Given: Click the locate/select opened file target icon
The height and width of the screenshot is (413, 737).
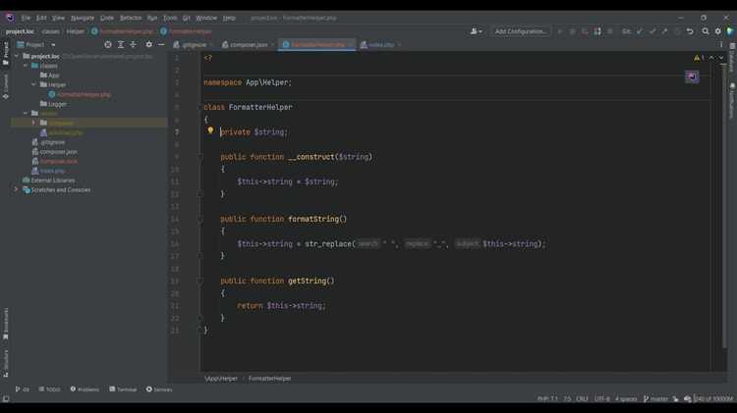Looking at the screenshot, I should tap(108, 45).
